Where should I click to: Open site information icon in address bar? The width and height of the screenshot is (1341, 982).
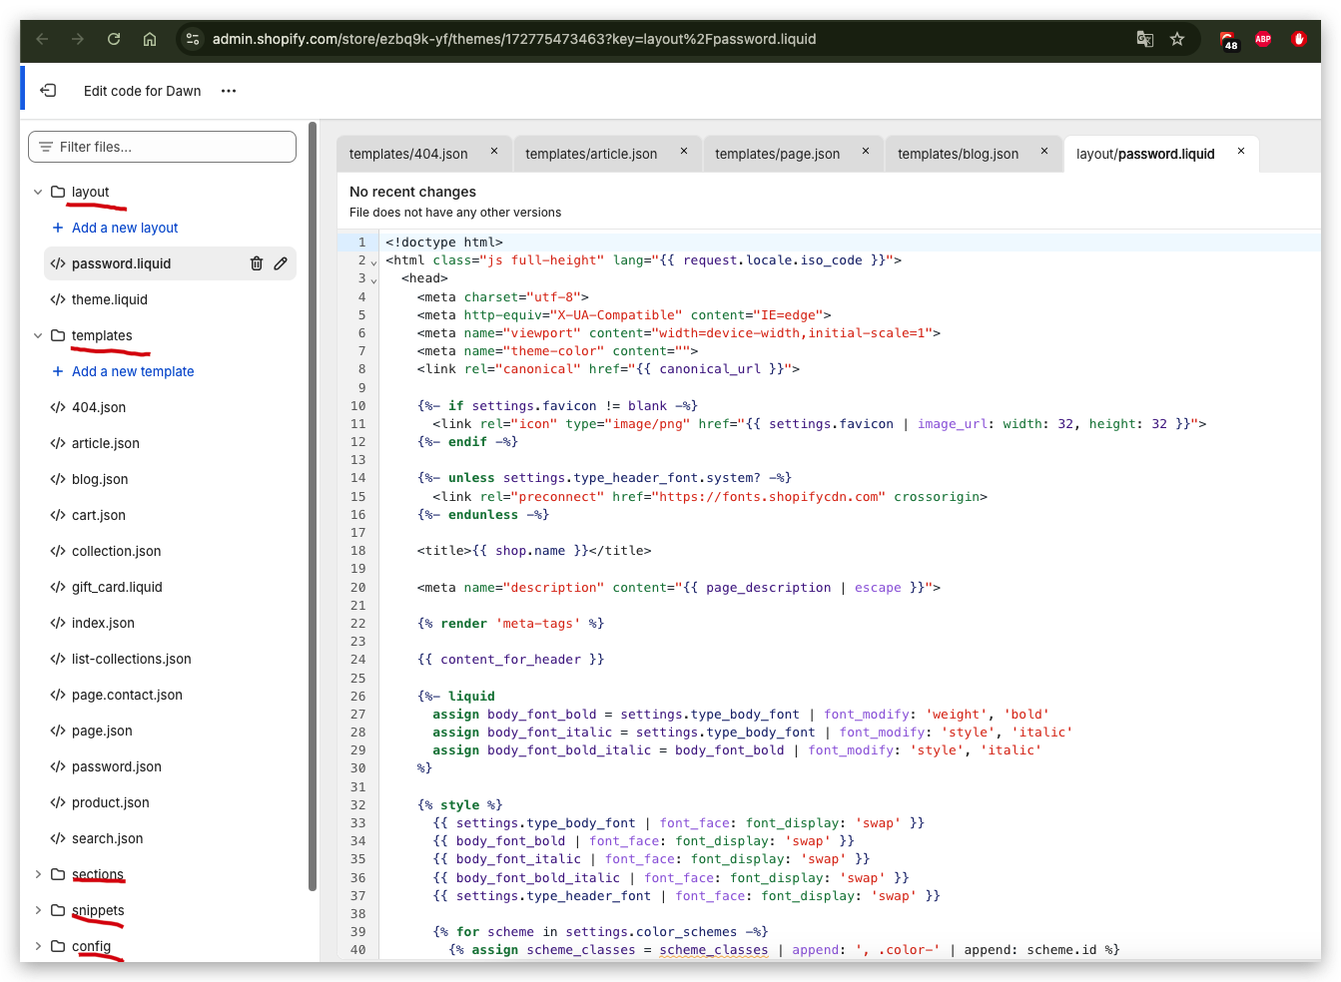[x=193, y=39]
